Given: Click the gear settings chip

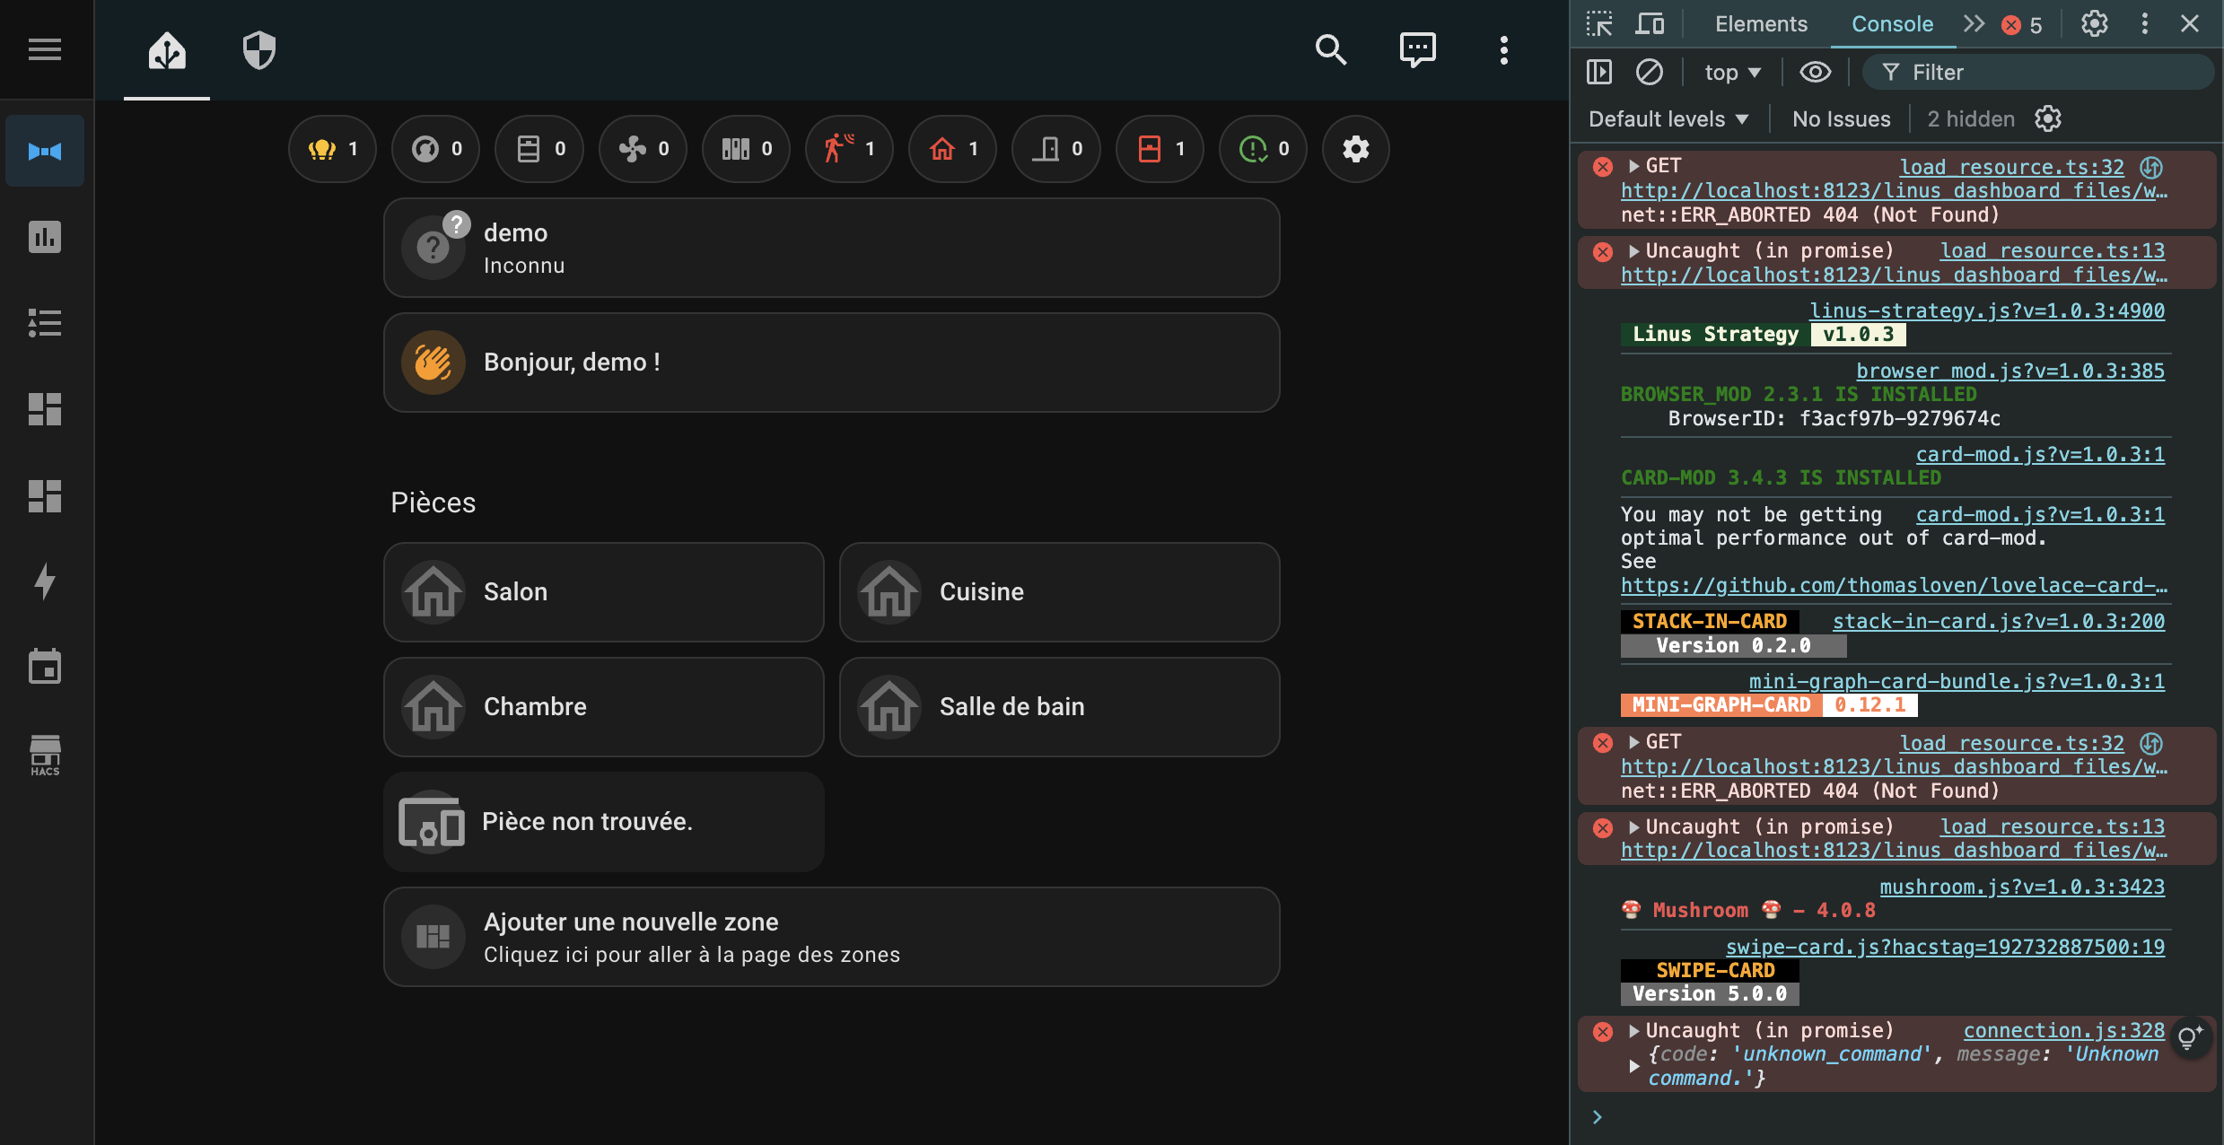Looking at the screenshot, I should pos(1355,149).
